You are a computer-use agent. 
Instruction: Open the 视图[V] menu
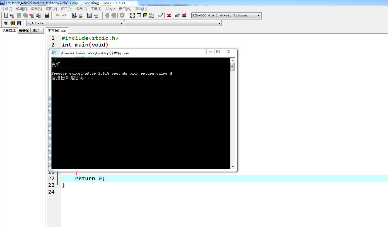coord(51,9)
